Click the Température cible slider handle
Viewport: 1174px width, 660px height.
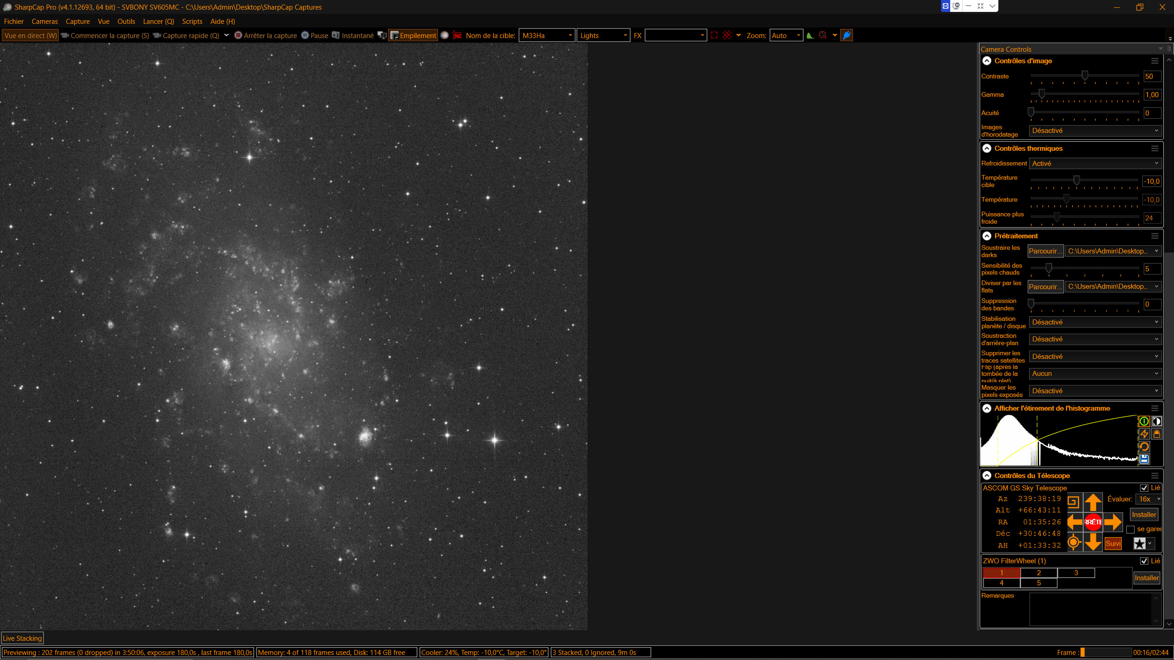[x=1076, y=181]
